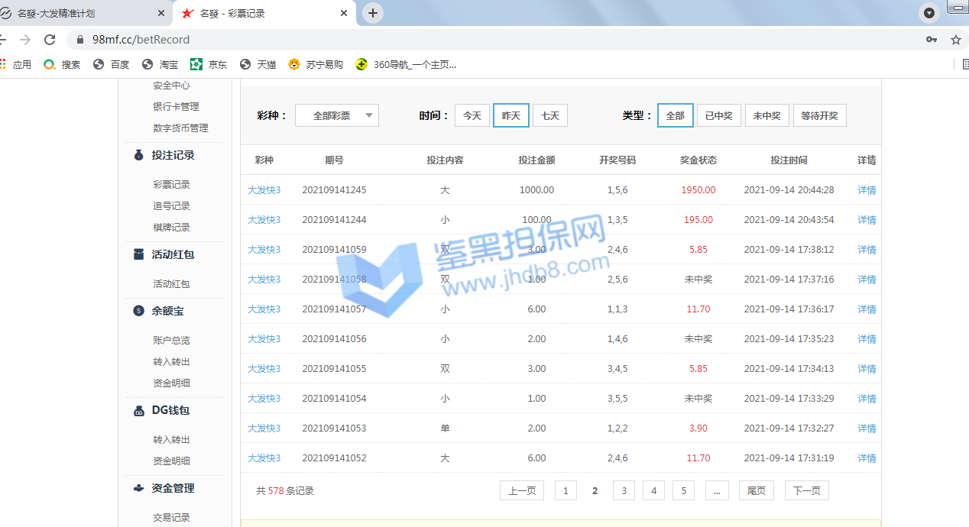Screen dimensions: 969x527
Task: Show only 已中奖 records
Action: pos(718,116)
